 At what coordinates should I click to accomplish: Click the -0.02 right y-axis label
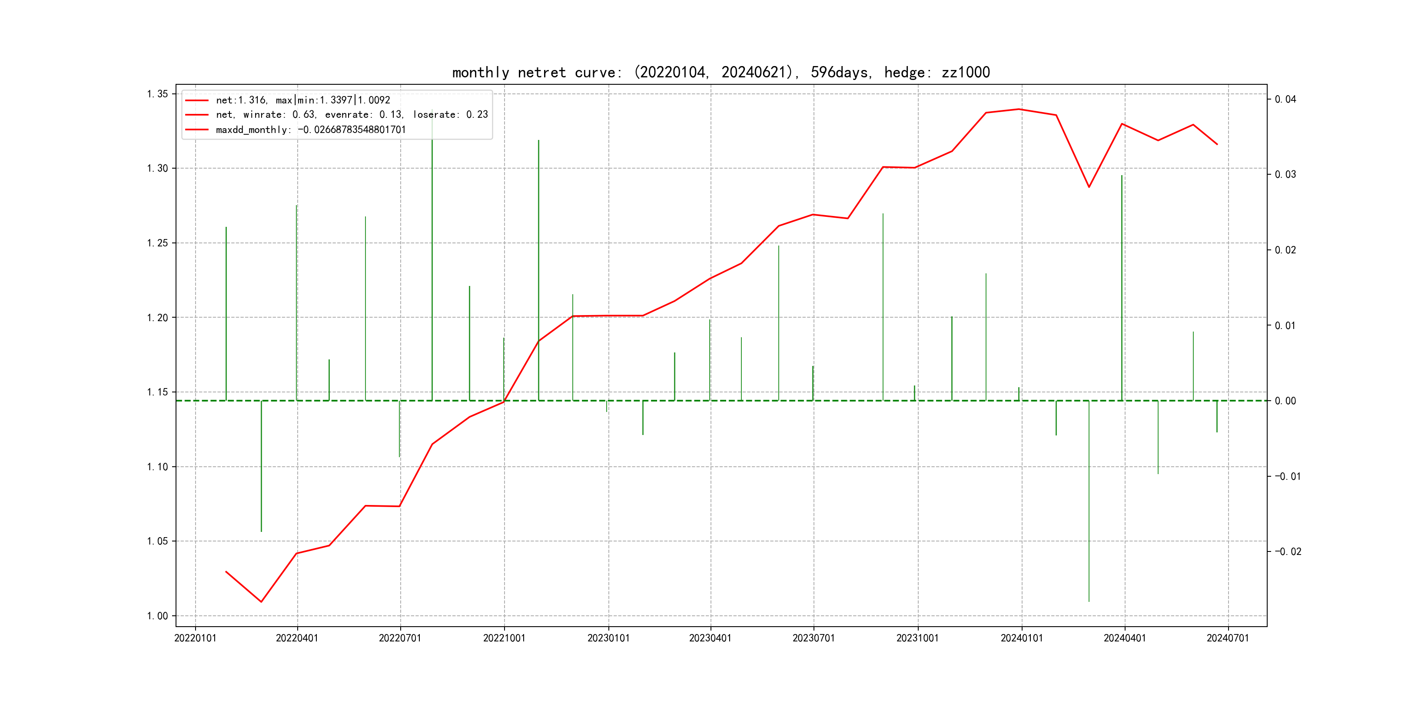1288,551
